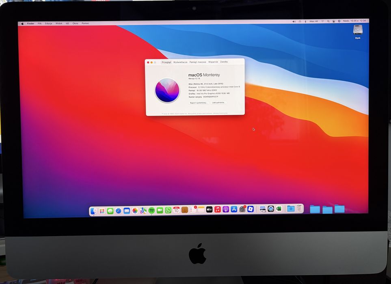The image size is (391, 284).
Task: Open the App Store in Dock
Action: (234, 209)
